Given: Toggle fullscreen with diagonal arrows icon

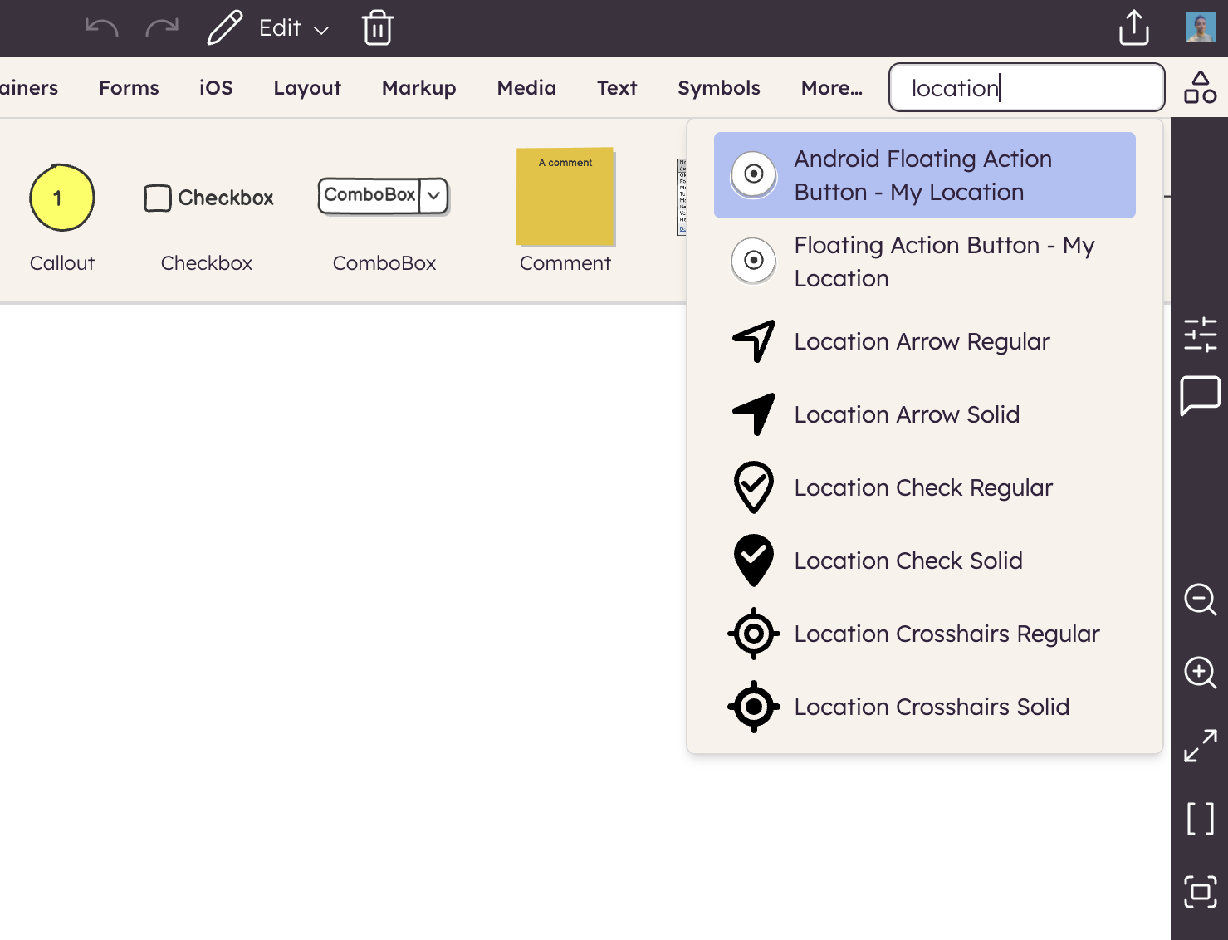Looking at the screenshot, I should (1200, 745).
